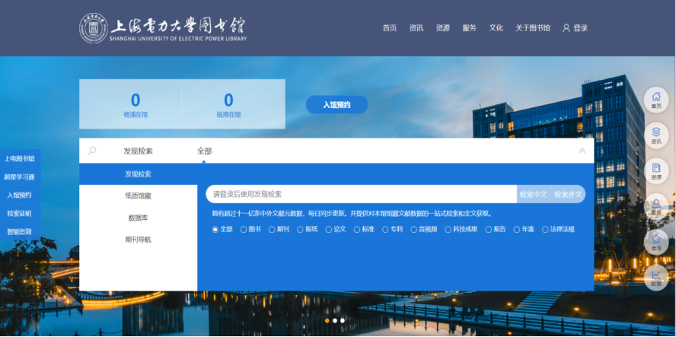Click the 临港在馆 counter

[228, 105]
